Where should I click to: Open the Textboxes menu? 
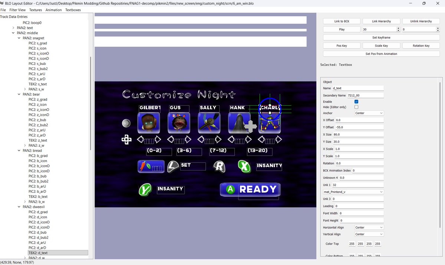tap(73, 10)
